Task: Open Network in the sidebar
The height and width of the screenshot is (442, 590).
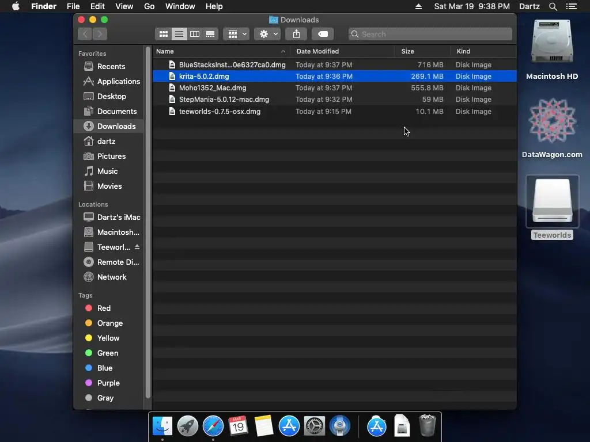Action: pyautogui.click(x=108, y=277)
